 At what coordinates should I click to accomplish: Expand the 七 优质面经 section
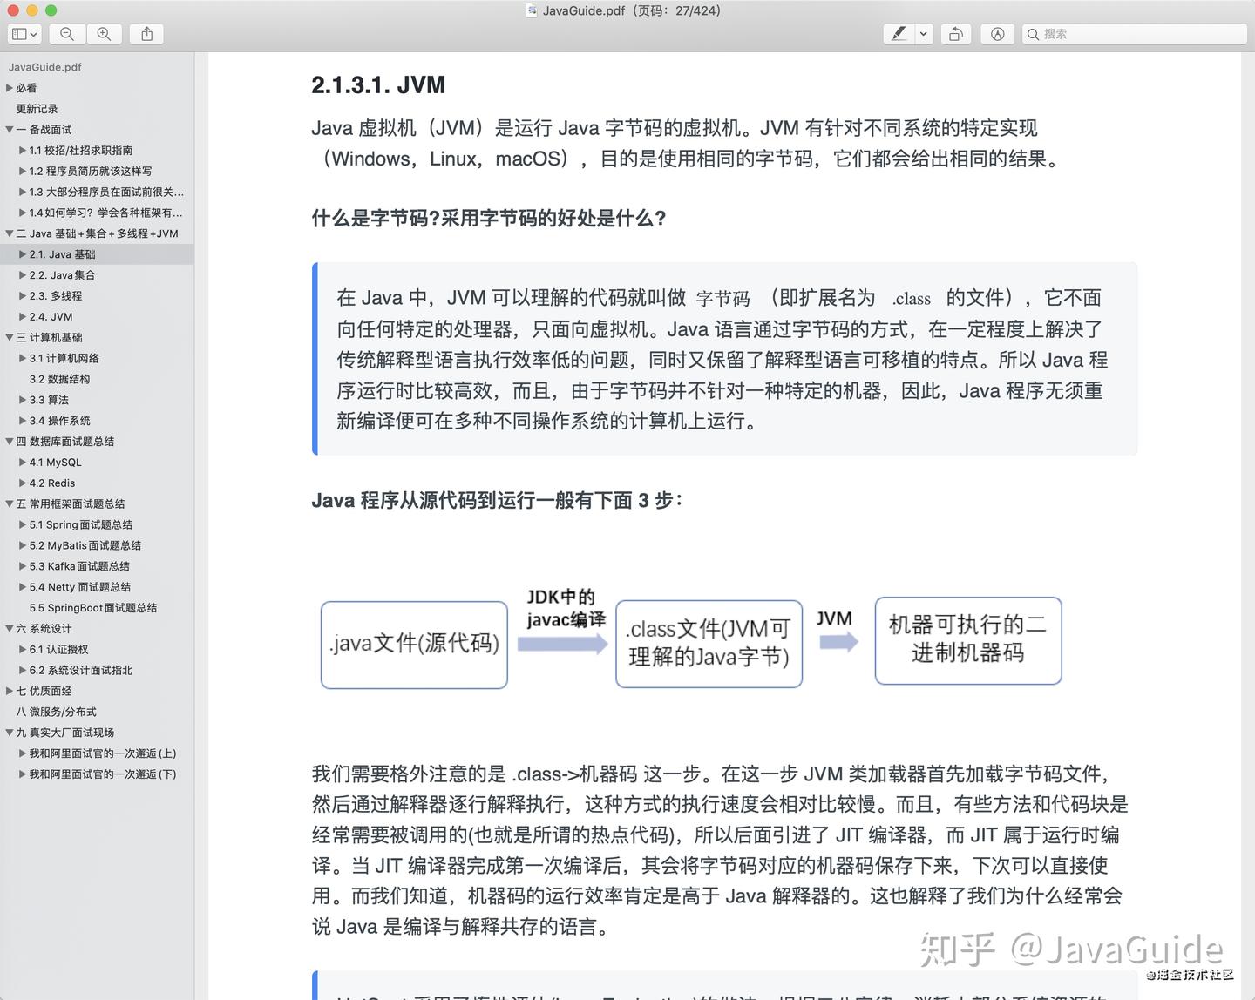click(10, 692)
